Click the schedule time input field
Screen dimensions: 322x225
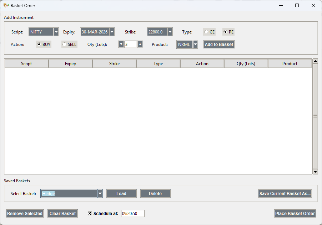click(132, 213)
